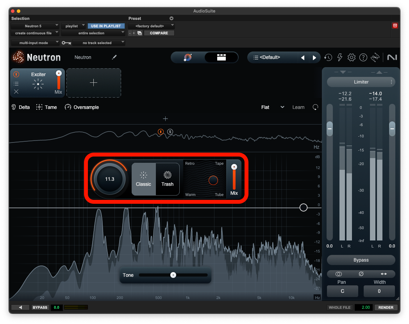
Task: Open the Preset menu arrow
Action: (171, 18)
